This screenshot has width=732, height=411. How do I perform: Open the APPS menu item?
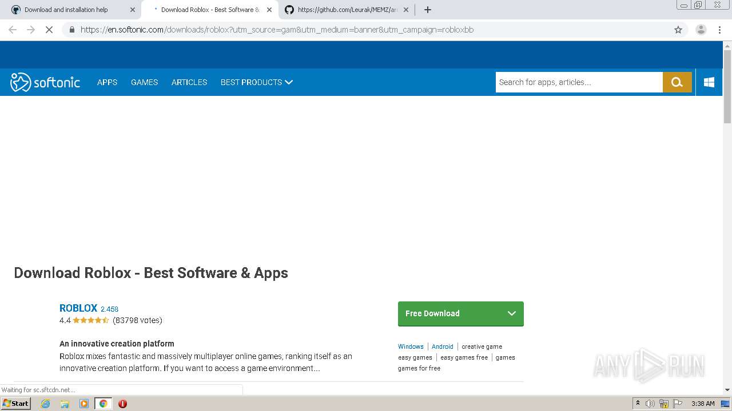point(107,82)
